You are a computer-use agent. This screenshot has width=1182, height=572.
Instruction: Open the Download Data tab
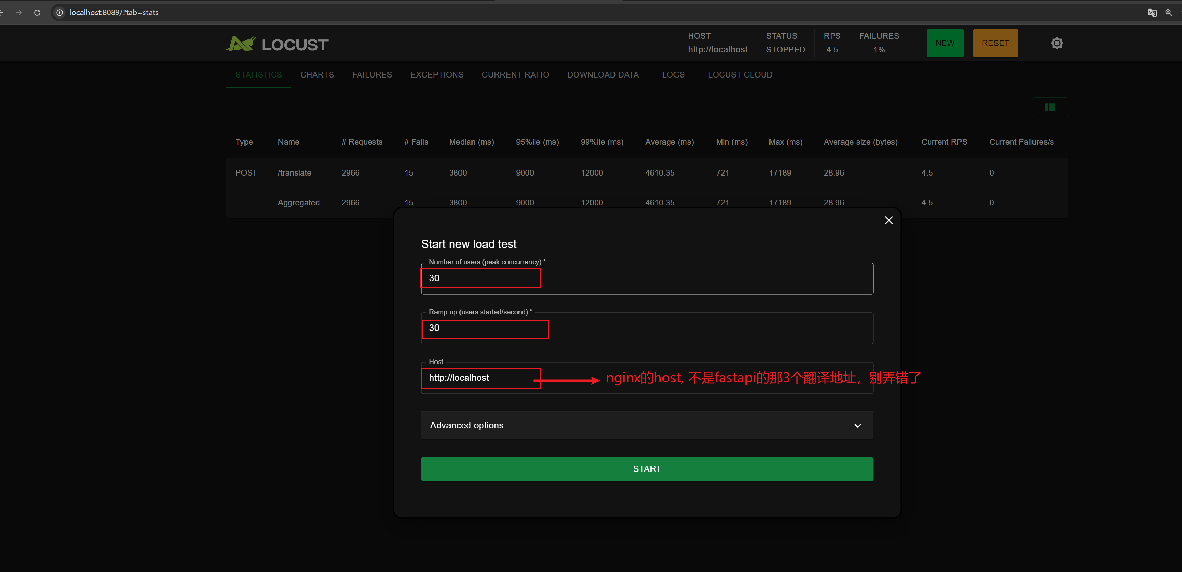coord(602,75)
